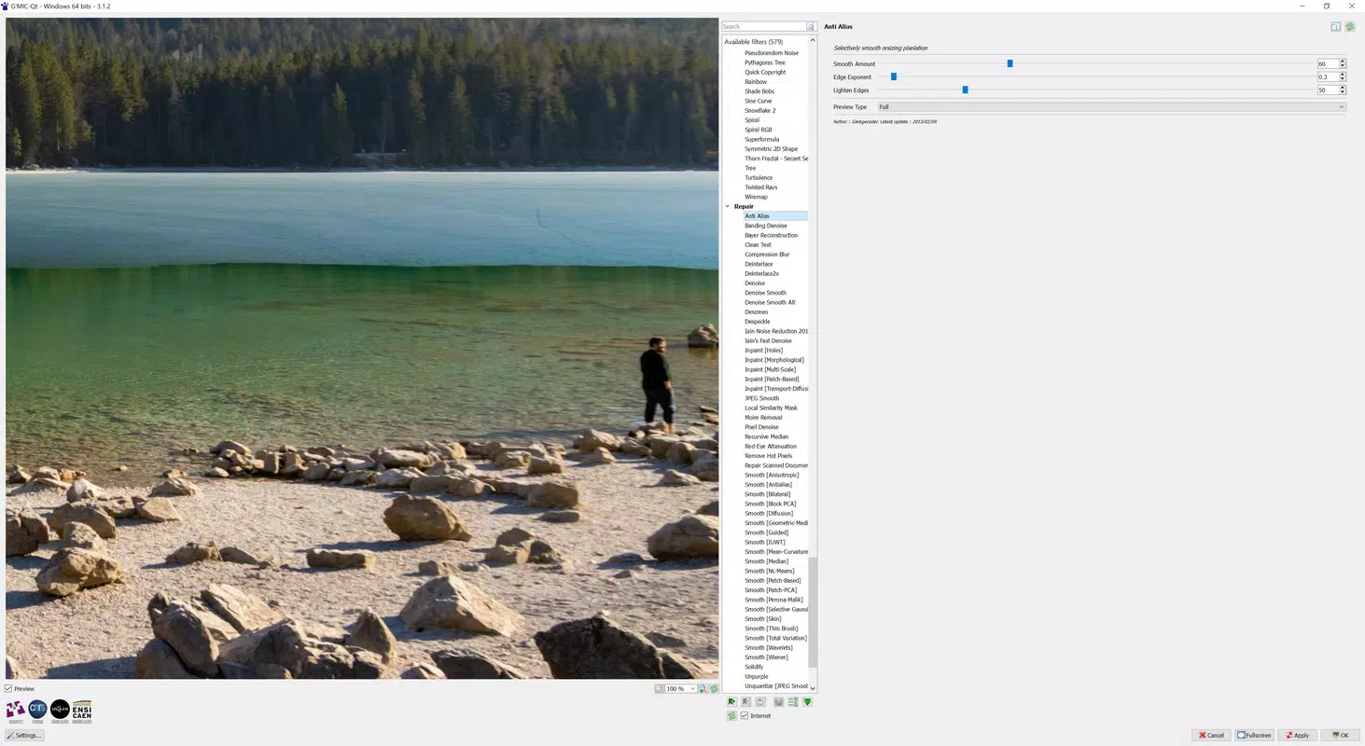This screenshot has width=1365, height=746.
Task: Click the OK button
Action: [x=1341, y=735]
